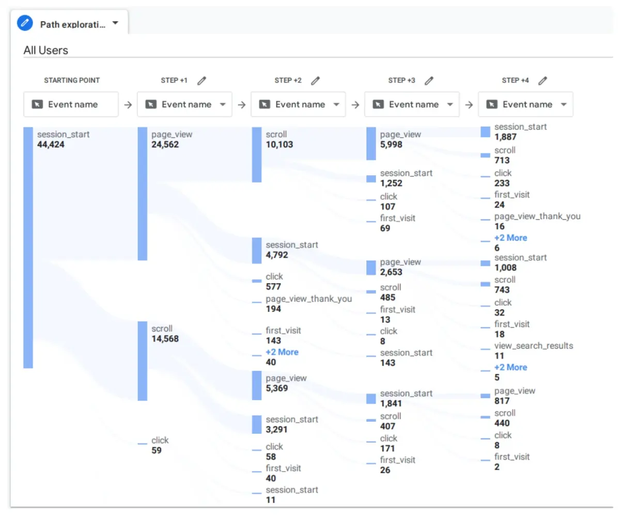Image resolution: width=620 pixels, height=517 pixels.
Task: Select the Path exploration tab
Action: point(69,23)
